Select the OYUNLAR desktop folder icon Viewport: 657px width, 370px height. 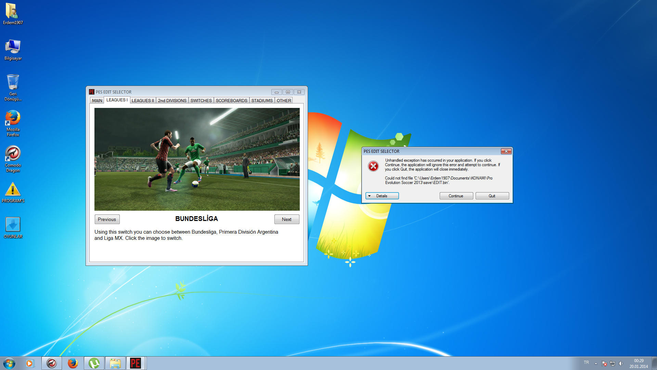(x=13, y=228)
